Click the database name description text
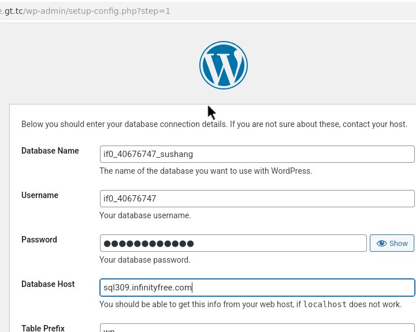The height and width of the screenshot is (332, 416). [206, 171]
